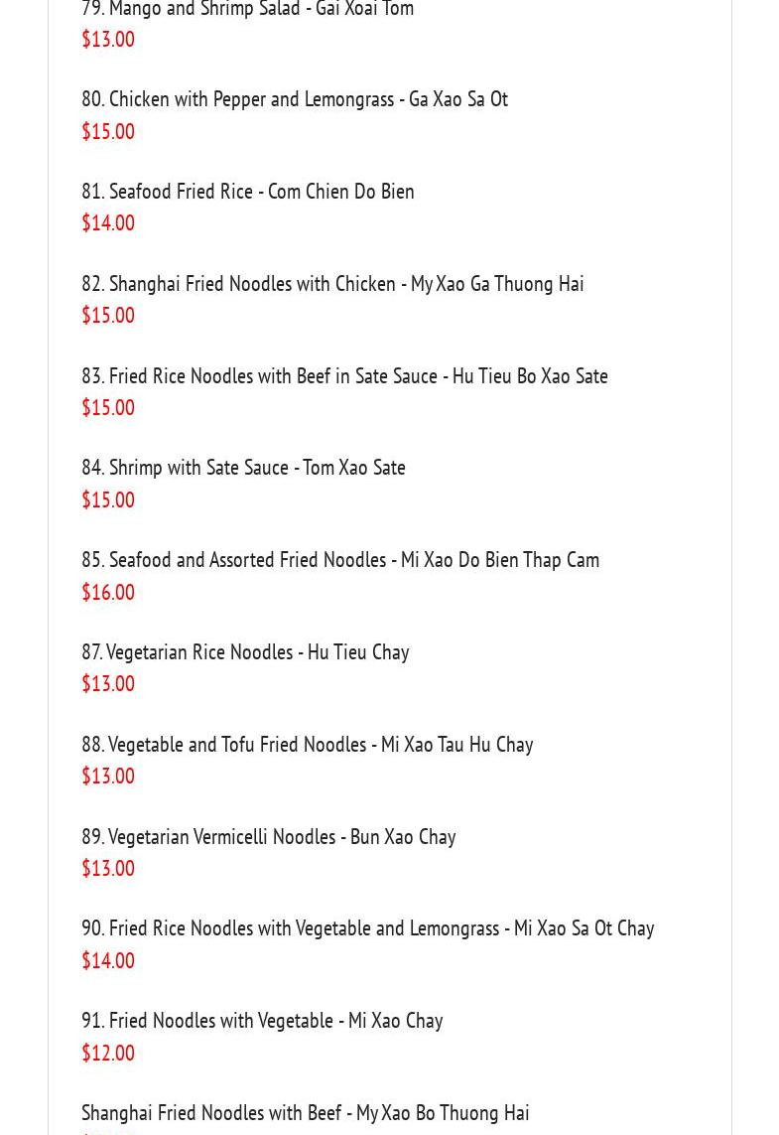Click Mango and Shrimp Salad item name

tap(247, 9)
